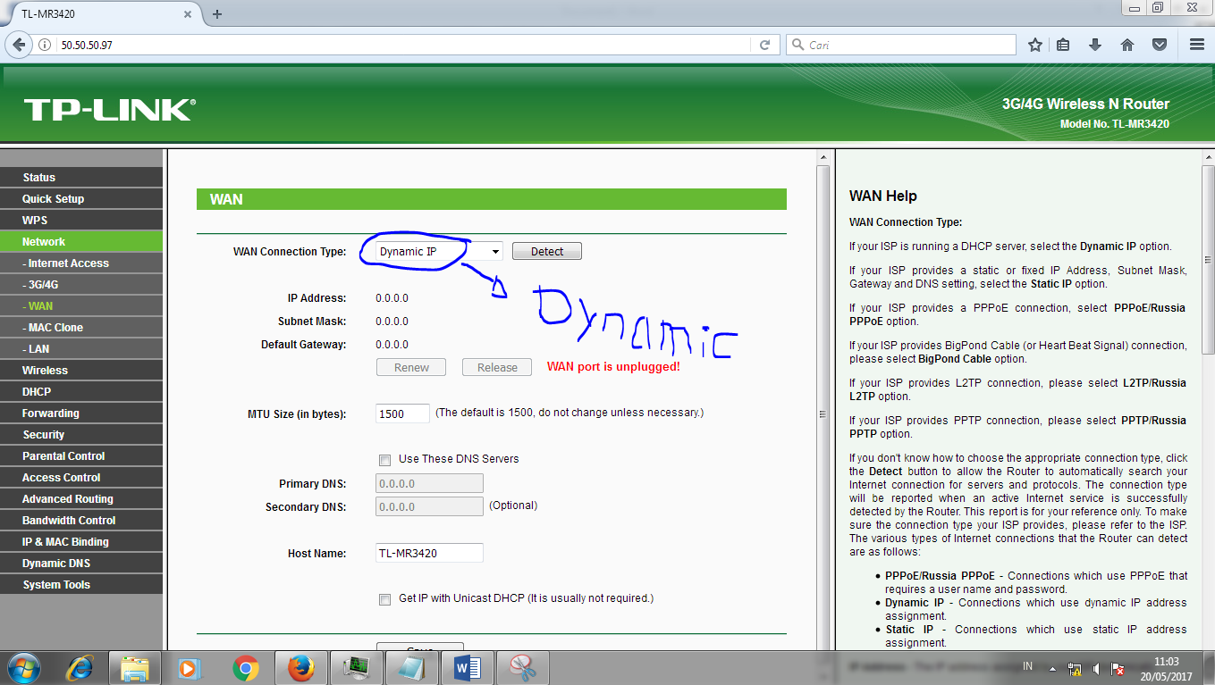Click the Host Name field
The width and height of the screenshot is (1215, 685).
tap(429, 553)
